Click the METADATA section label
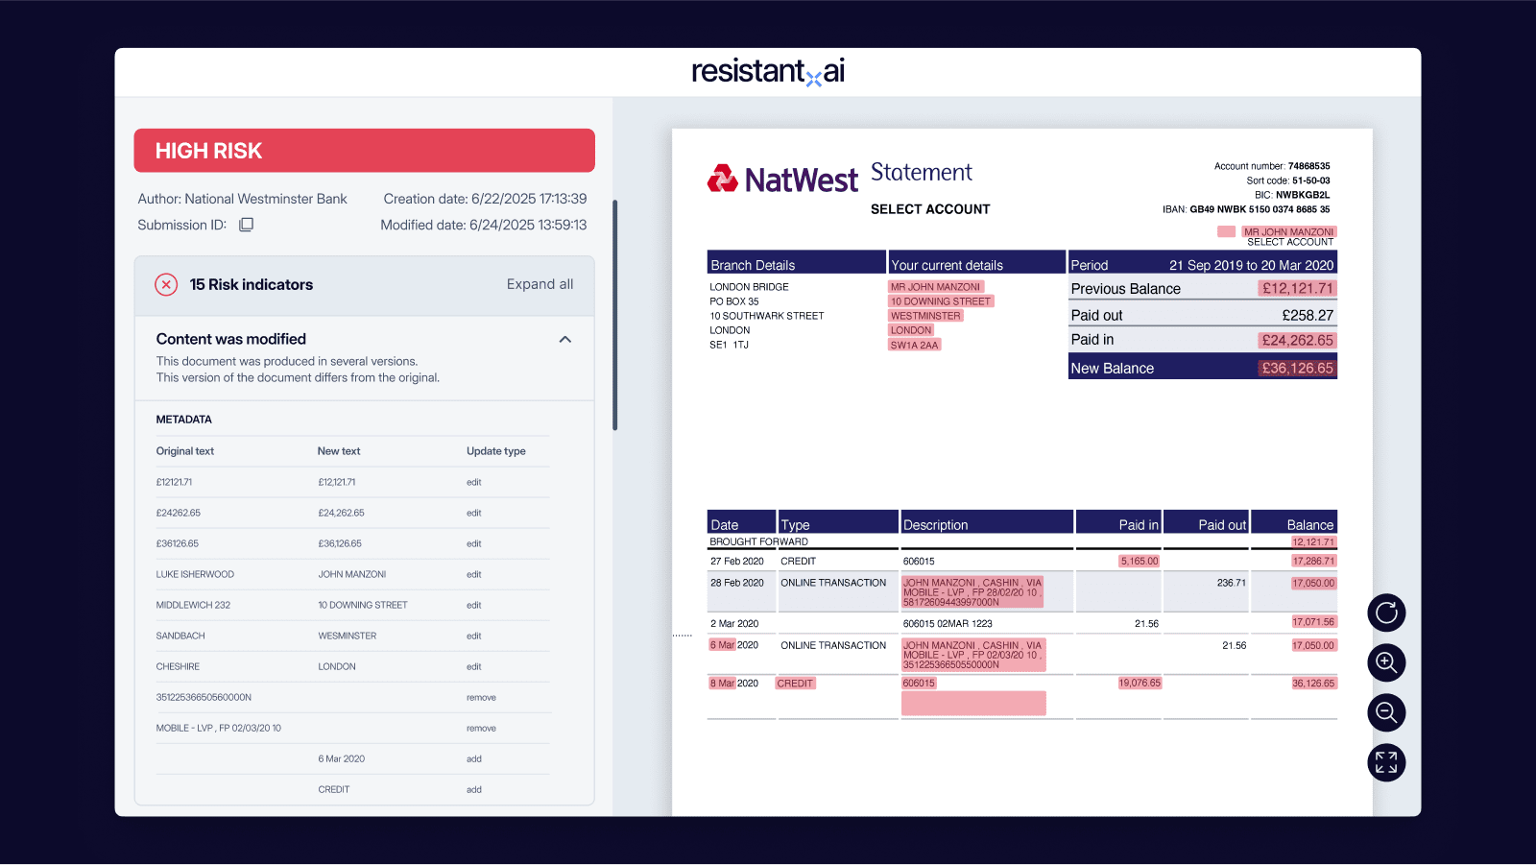The width and height of the screenshot is (1536, 865). point(184,420)
